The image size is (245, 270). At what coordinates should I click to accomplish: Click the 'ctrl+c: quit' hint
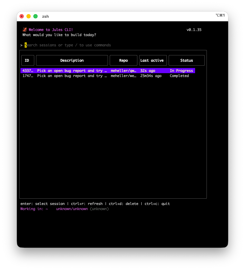pyautogui.click(x=157, y=204)
